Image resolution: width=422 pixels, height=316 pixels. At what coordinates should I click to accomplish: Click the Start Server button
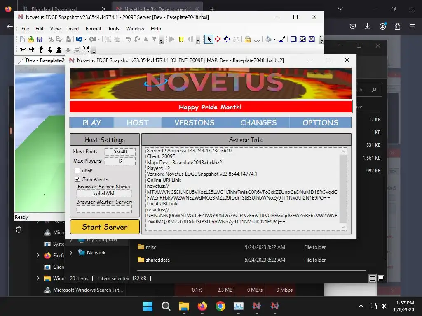coord(105,227)
